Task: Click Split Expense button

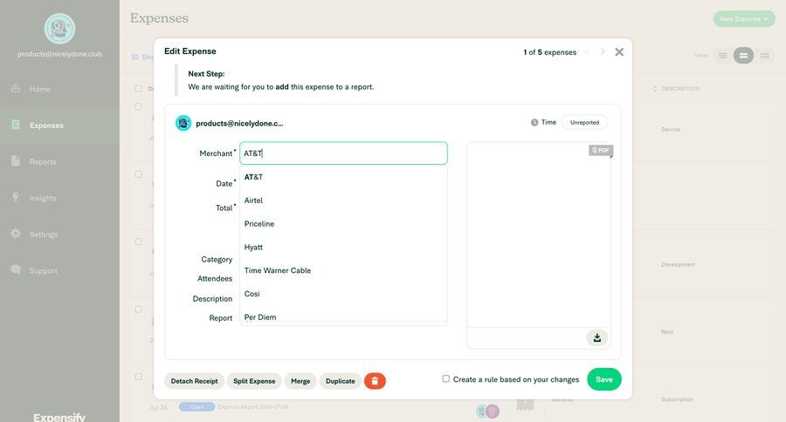Action: coord(254,381)
